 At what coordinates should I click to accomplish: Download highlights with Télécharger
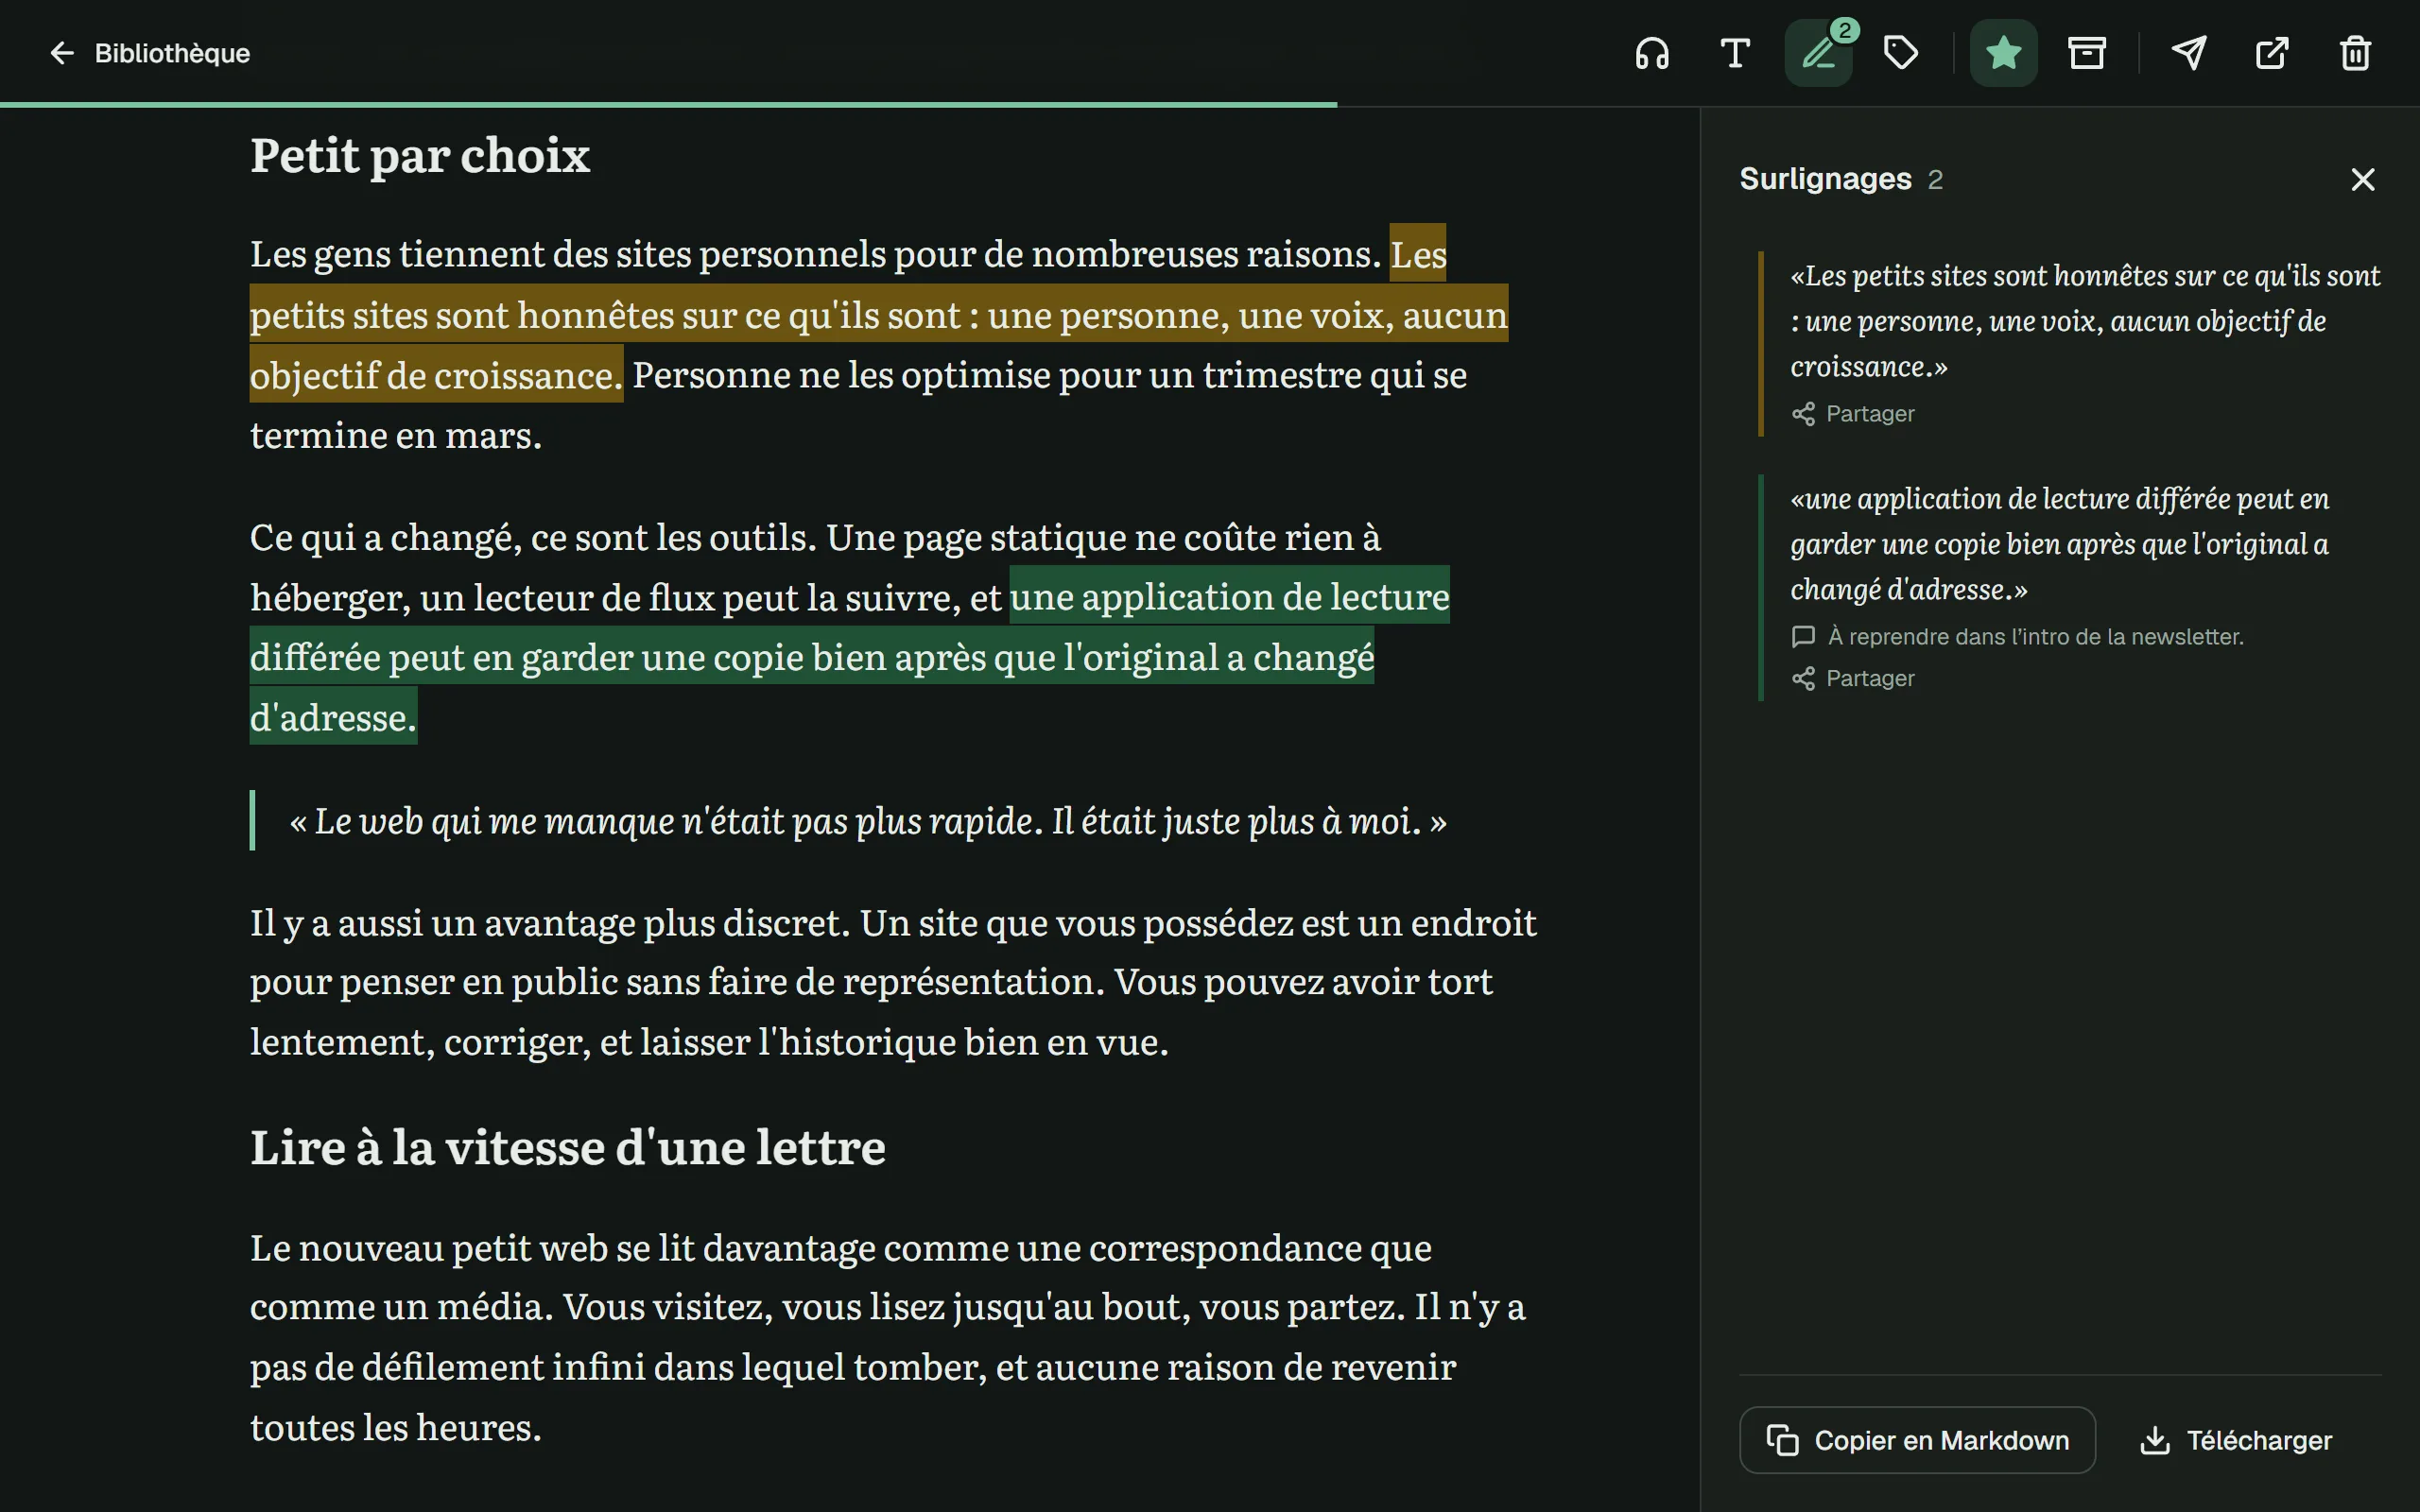tap(2236, 1440)
